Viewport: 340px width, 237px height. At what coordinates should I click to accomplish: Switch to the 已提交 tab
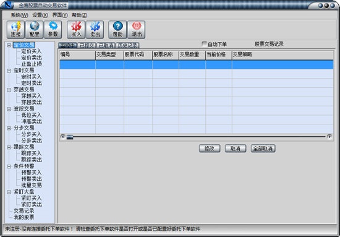(x=87, y=45)
